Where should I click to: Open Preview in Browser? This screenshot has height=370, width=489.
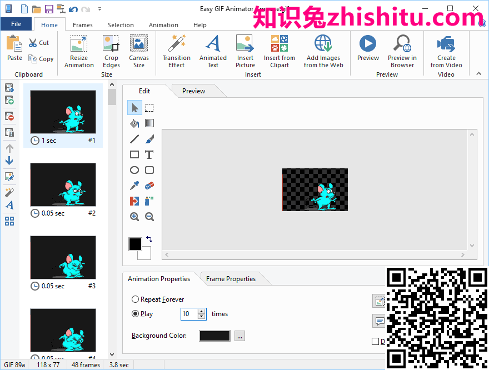pyautogui.click(x=402, y=52)
